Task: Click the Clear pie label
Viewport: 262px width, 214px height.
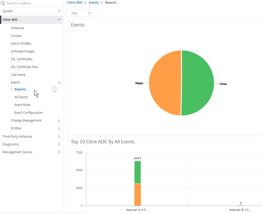Action: click(223, 84)
